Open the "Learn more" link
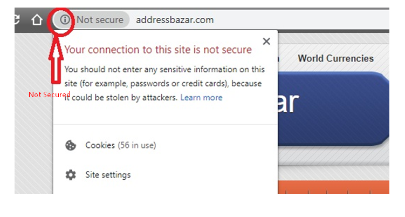The width and height of the screenshot is (405, 217). pos(201,98)
